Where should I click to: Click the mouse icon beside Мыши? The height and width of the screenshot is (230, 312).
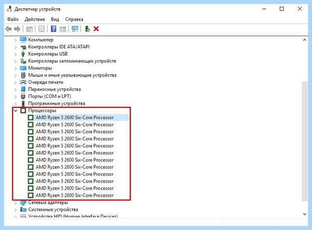point(23,75)
